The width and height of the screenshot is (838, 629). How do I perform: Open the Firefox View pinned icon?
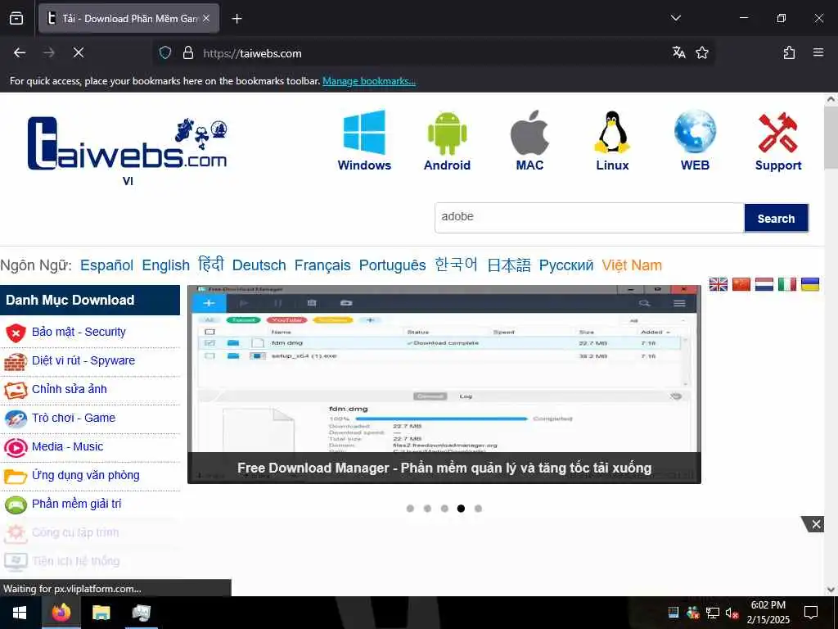tap(16, 19)
